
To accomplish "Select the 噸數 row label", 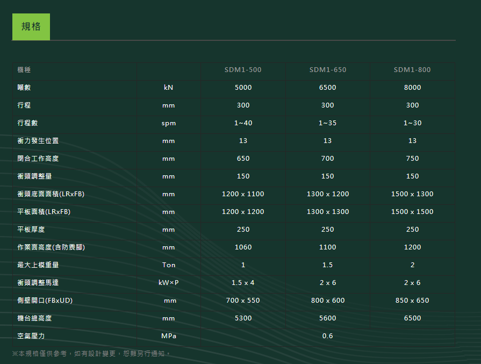I will coord(24,88).
